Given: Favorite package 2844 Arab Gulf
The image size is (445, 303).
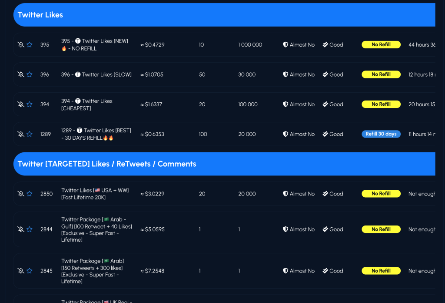Looking at the screenshot, I should tap(30, 229).
